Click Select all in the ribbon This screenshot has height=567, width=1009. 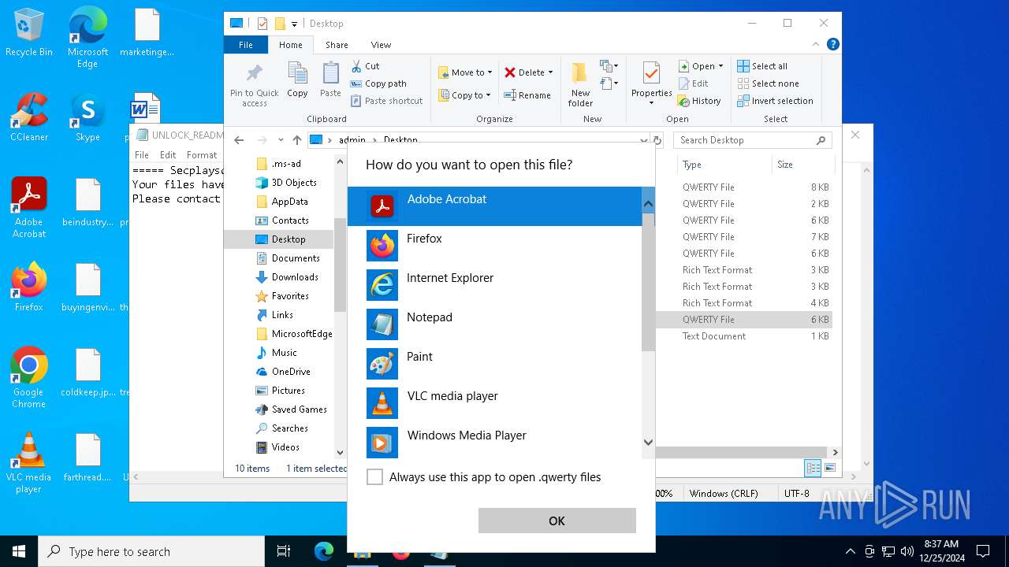point(762,66)
